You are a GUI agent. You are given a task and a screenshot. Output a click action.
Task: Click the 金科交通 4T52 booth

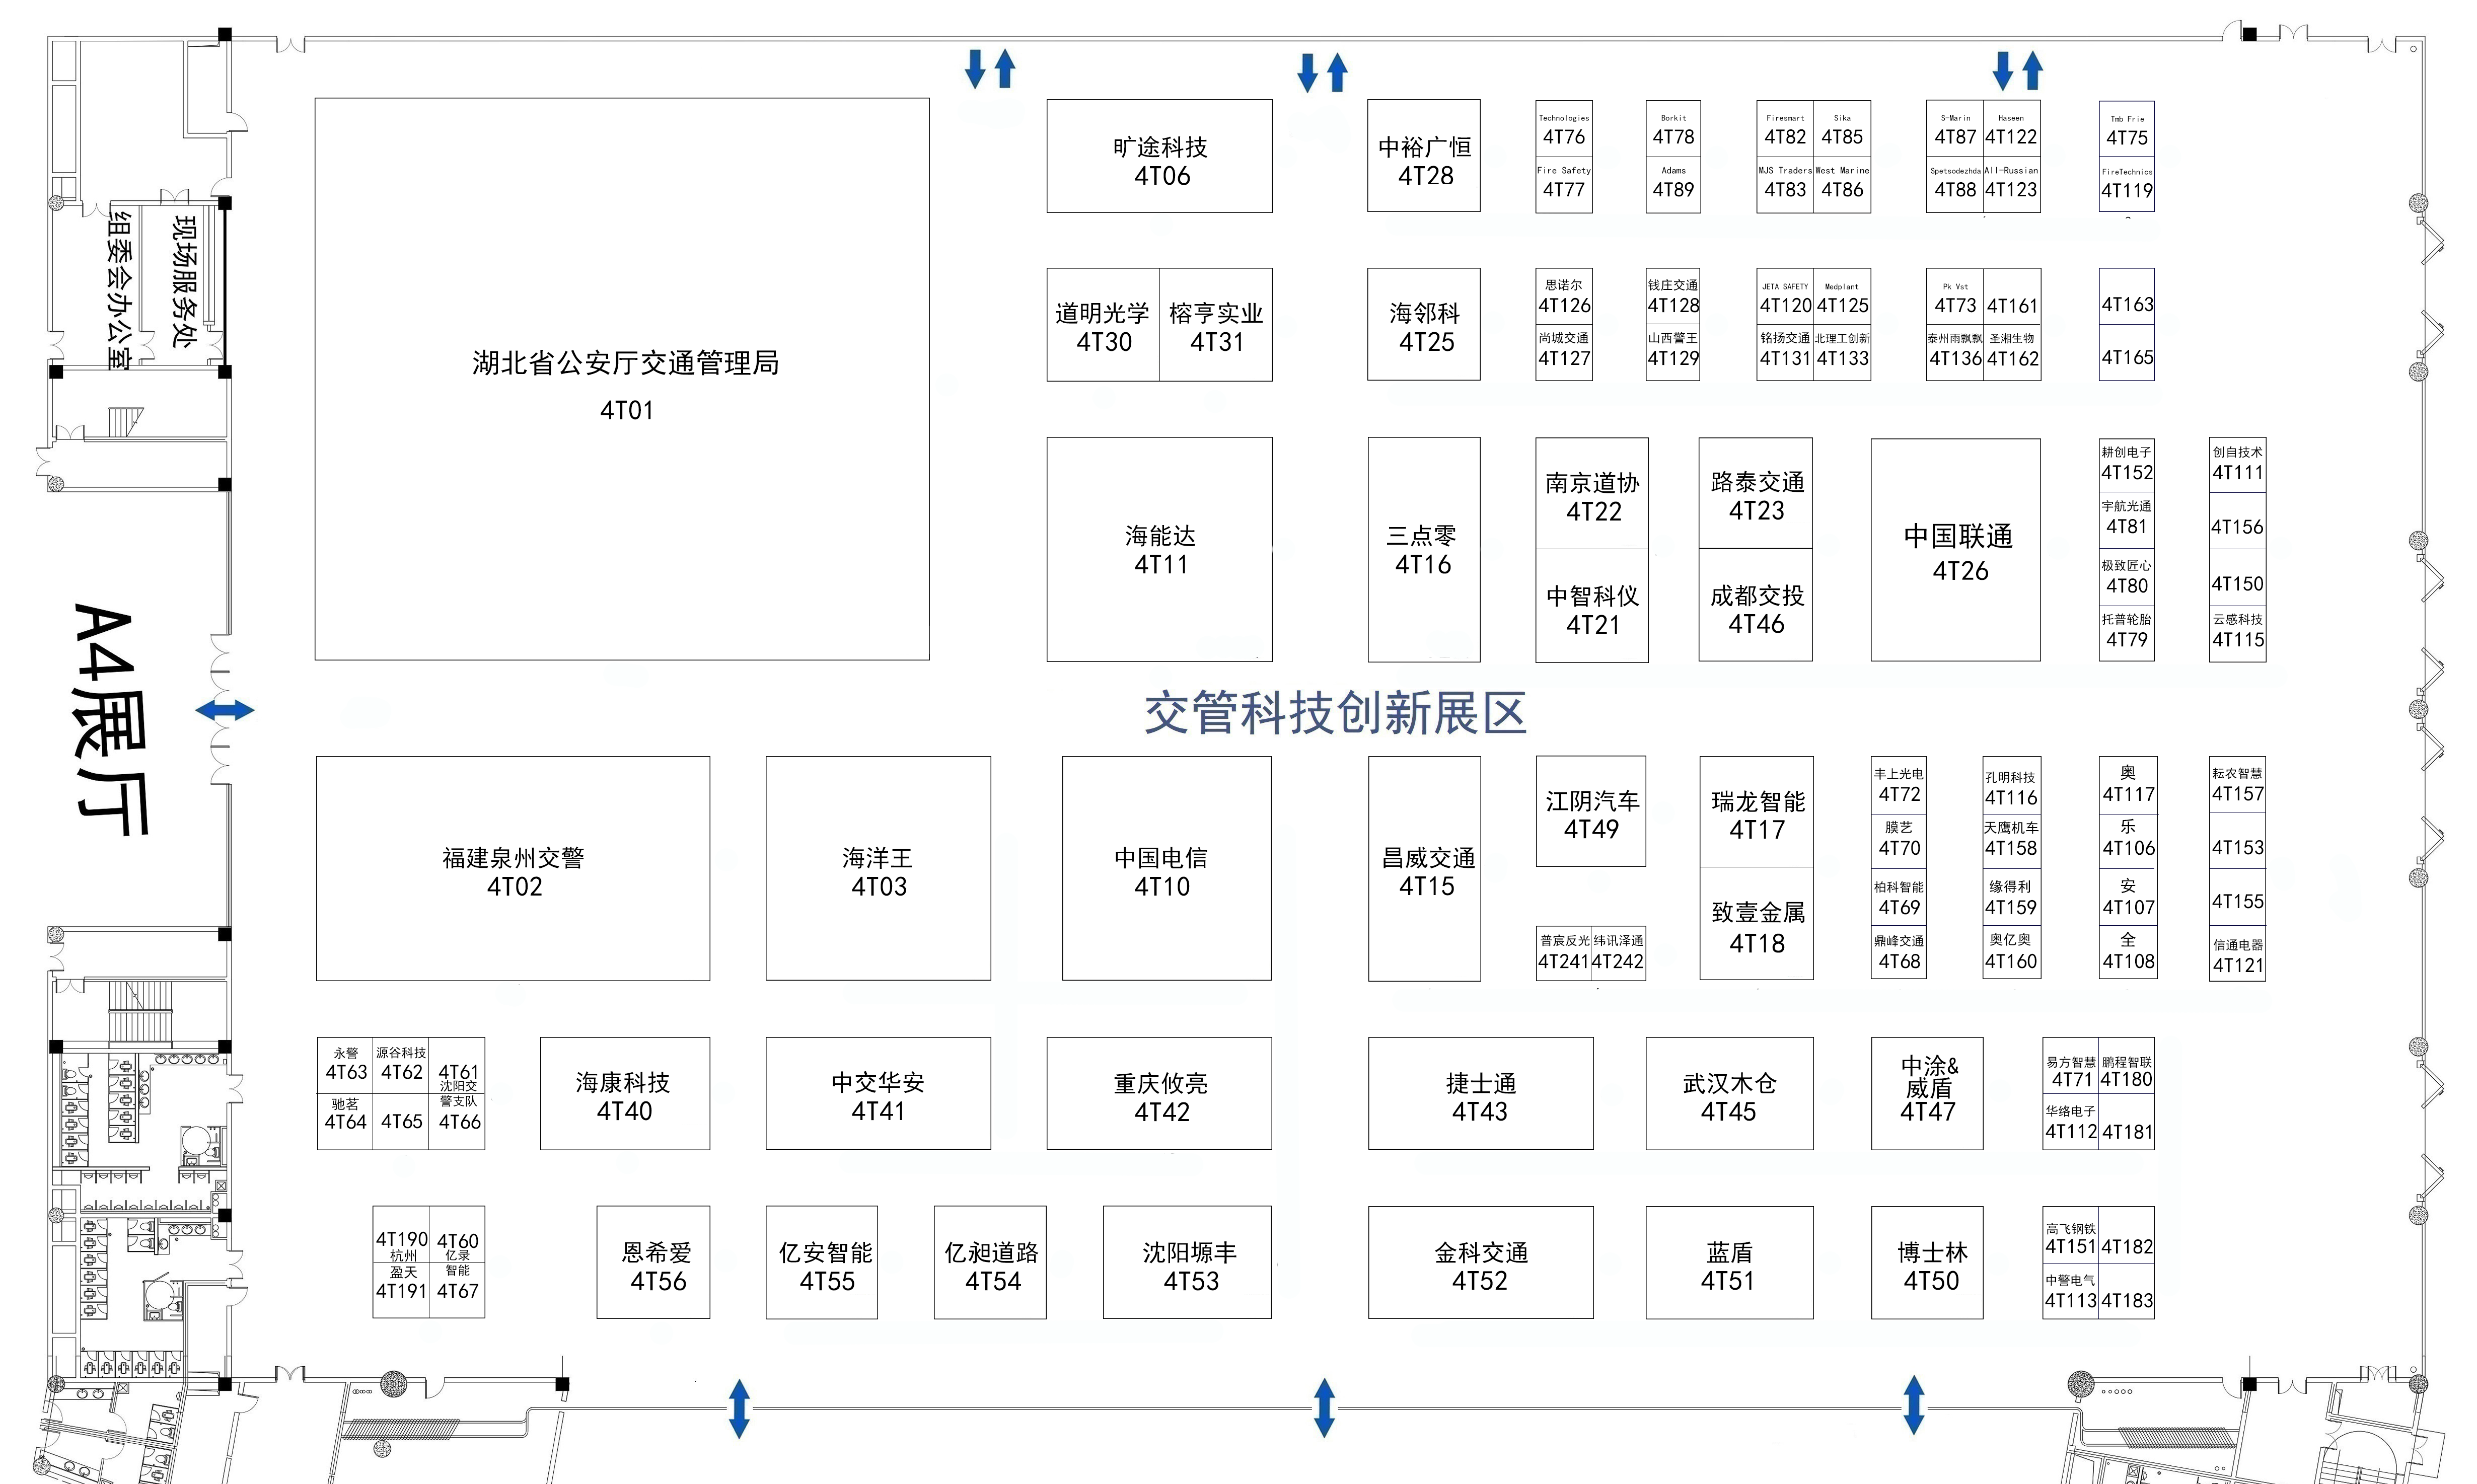pyautogui.click(x=1481, y=1262)
